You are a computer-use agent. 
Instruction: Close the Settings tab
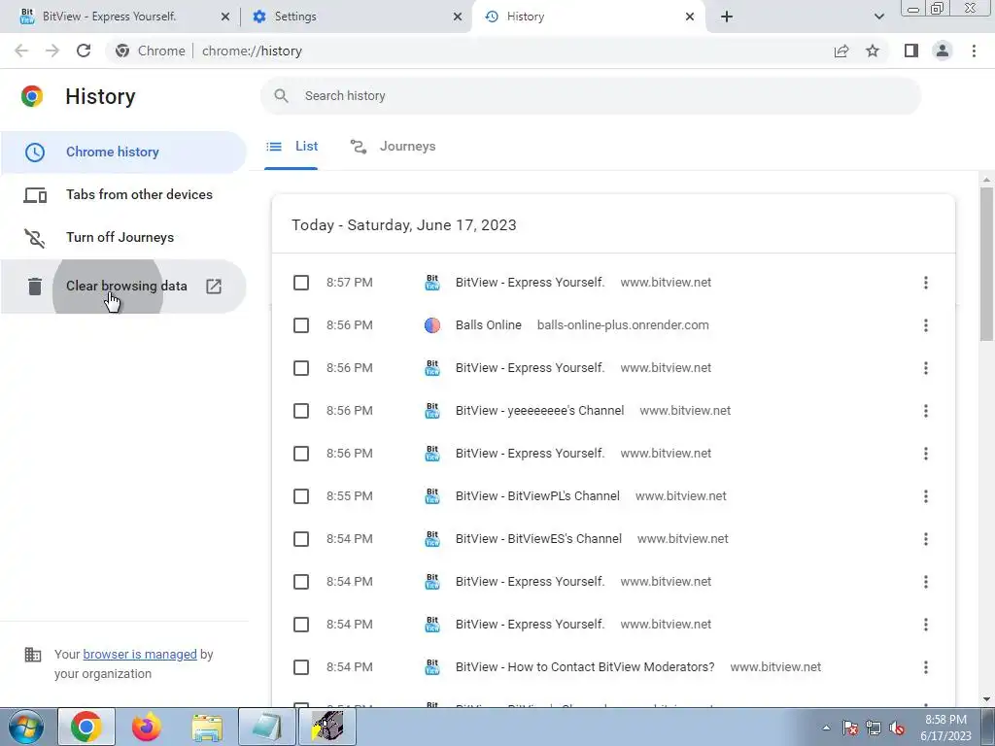(457, 17)
